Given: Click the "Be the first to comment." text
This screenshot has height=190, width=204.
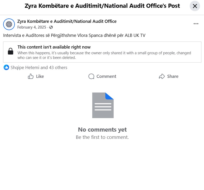Looking at the screenshot, I should coord(102,137).
